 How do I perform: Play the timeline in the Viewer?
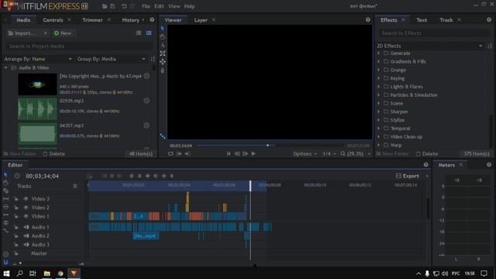[x=253, y=153]
